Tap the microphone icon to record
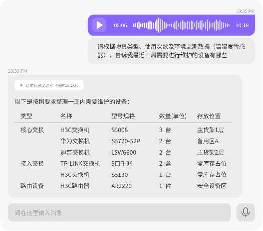 click(245, 212)
